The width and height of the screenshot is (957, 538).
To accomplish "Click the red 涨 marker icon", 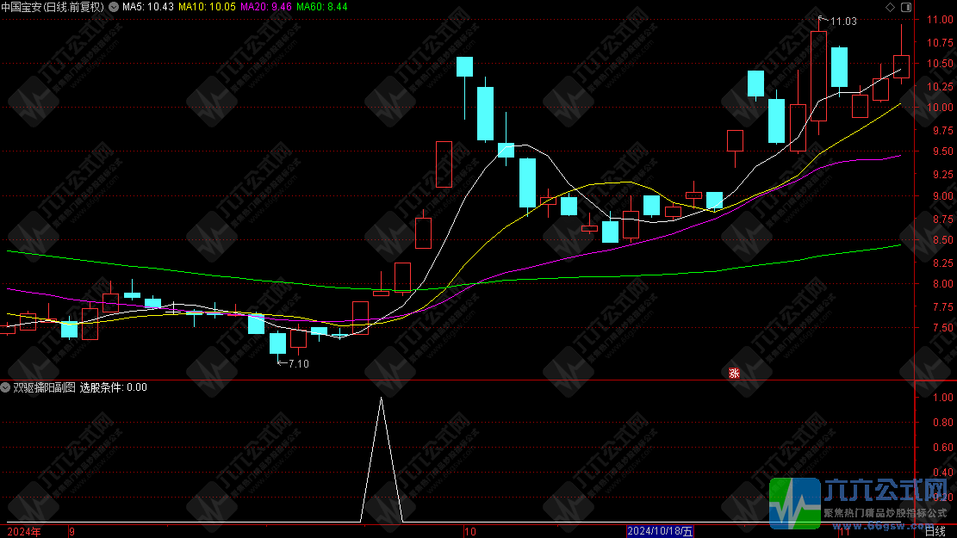I will 734,373.
